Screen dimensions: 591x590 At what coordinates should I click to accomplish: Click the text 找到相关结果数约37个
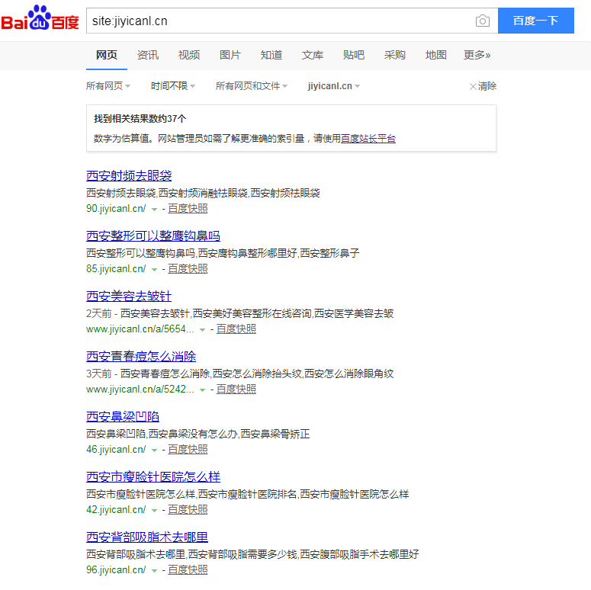click(140, 119)
